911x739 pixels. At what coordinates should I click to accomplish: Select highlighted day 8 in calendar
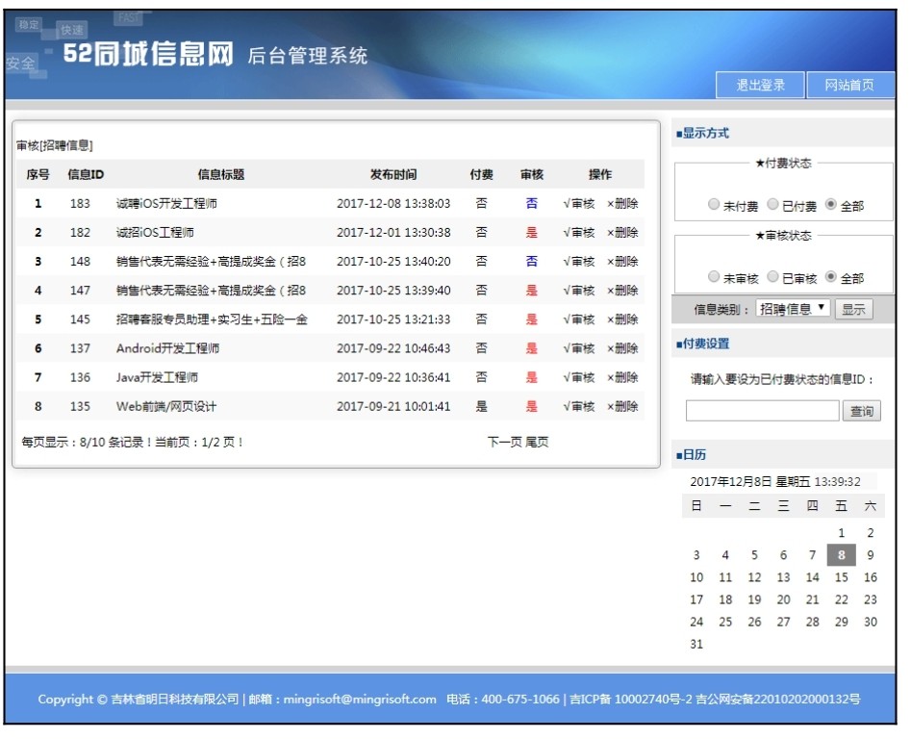click(842, 555)
